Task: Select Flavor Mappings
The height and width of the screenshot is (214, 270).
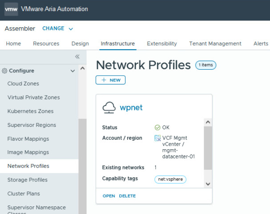Action: pos(28,138)
